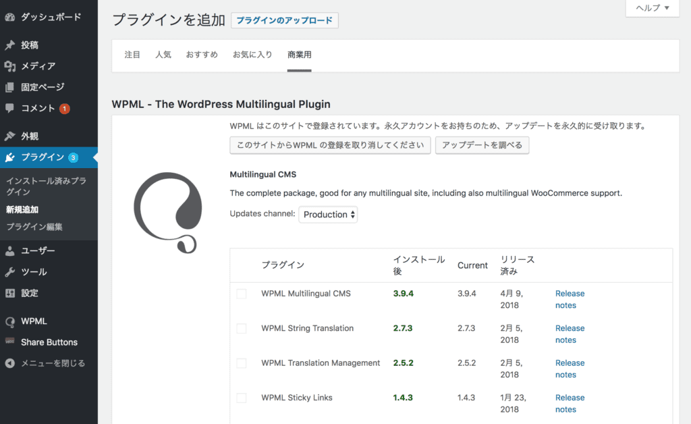Viewport: 691px width, 424px height.
Task: Open the プラグイン編集 submenu item
Action: coord(34,227)
